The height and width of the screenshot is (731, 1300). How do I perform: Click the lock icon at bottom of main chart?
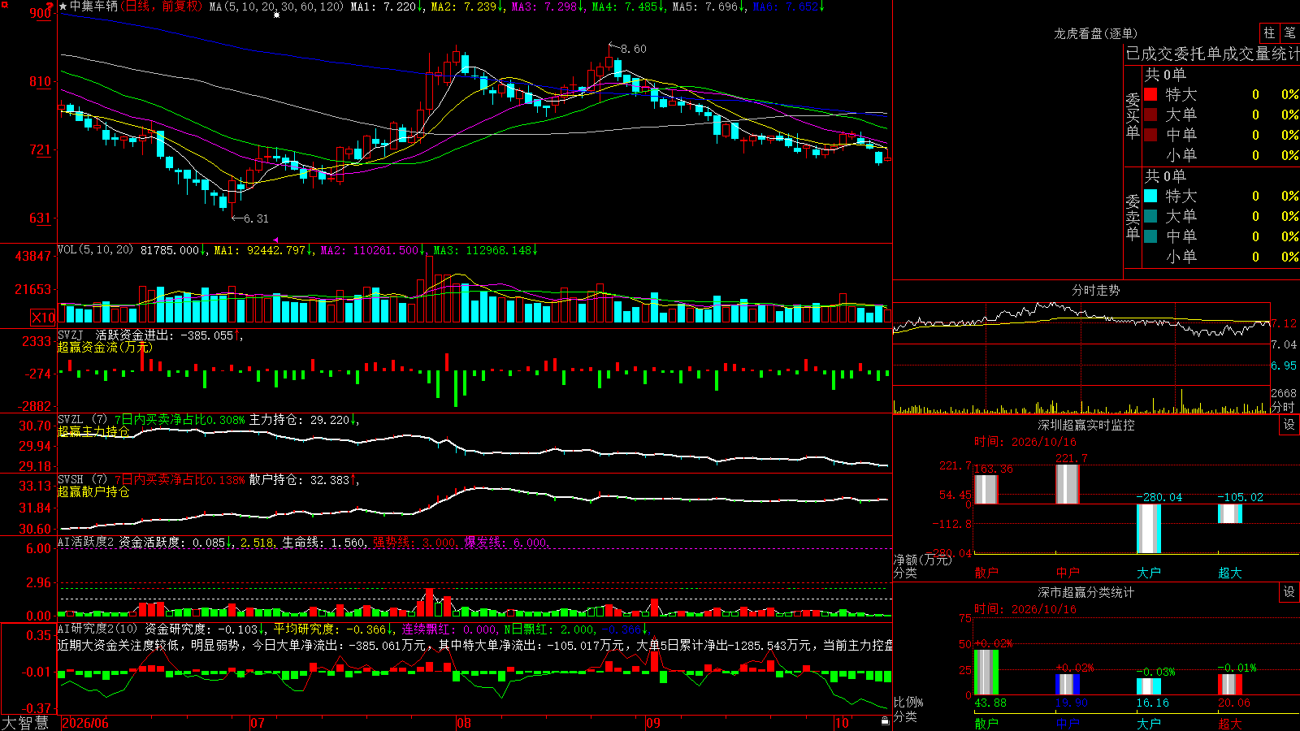coord(885,720)
